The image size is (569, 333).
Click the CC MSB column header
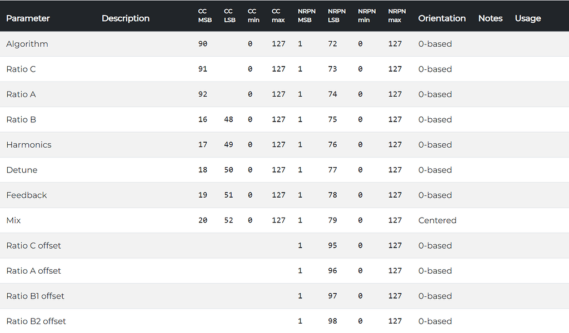pos(203,16)
